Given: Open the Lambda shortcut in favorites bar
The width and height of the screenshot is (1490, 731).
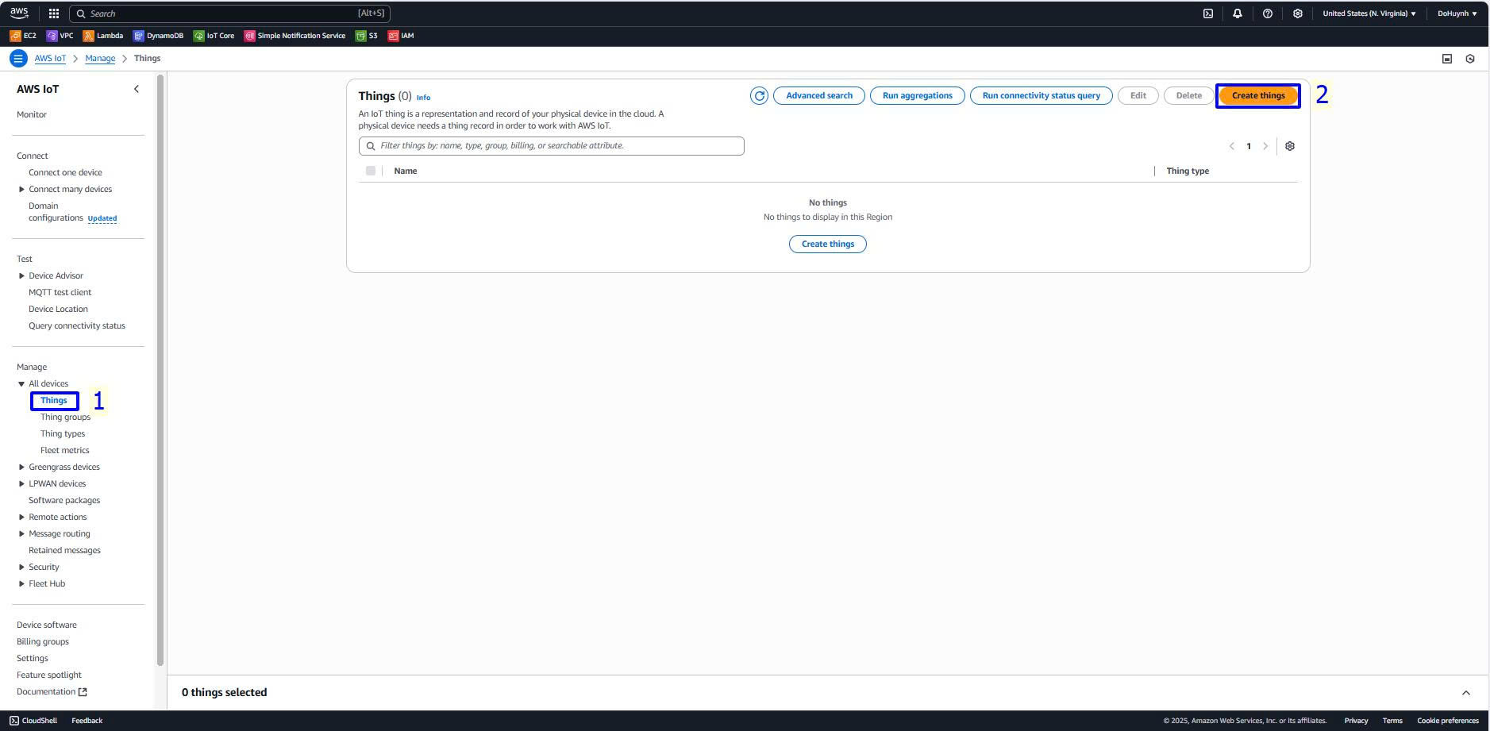Looking at the screenshot, I should (x=103, y=36).
